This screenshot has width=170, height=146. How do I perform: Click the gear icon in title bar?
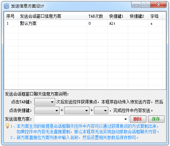[x=6, y=6]
